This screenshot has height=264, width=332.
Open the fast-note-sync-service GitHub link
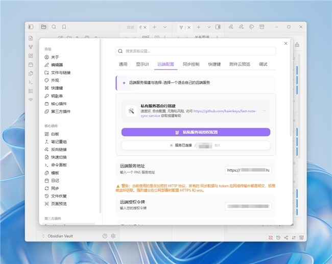198,113
